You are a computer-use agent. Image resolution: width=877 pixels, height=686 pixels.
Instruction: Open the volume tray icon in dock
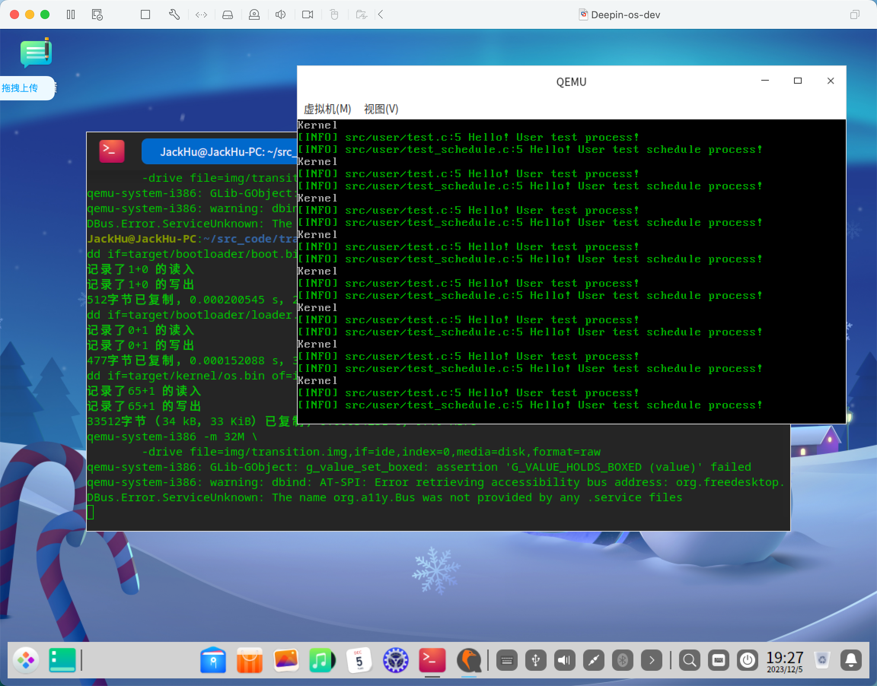pyautogui.click(x=565, y=660)
